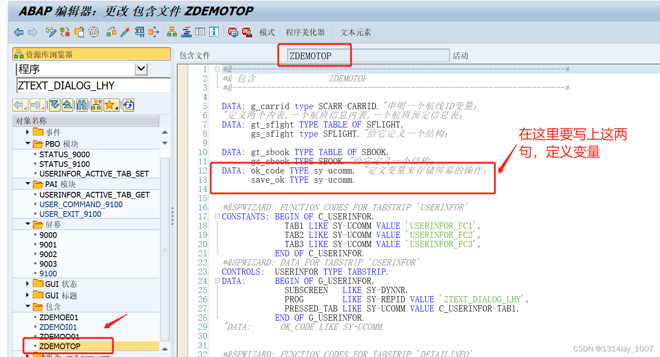Click the object list display icon
Image resolution: width=660 pixels, height=357 pixels.
[x=171, y=32]
